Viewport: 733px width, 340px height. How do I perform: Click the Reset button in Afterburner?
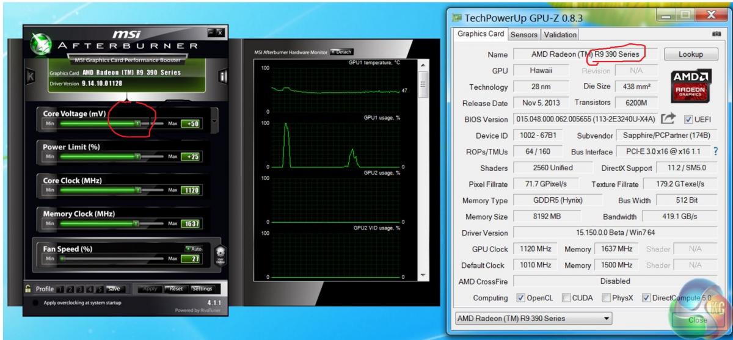point(176,289)
